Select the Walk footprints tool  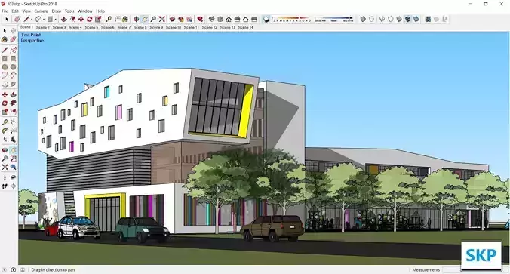[5, 186]
